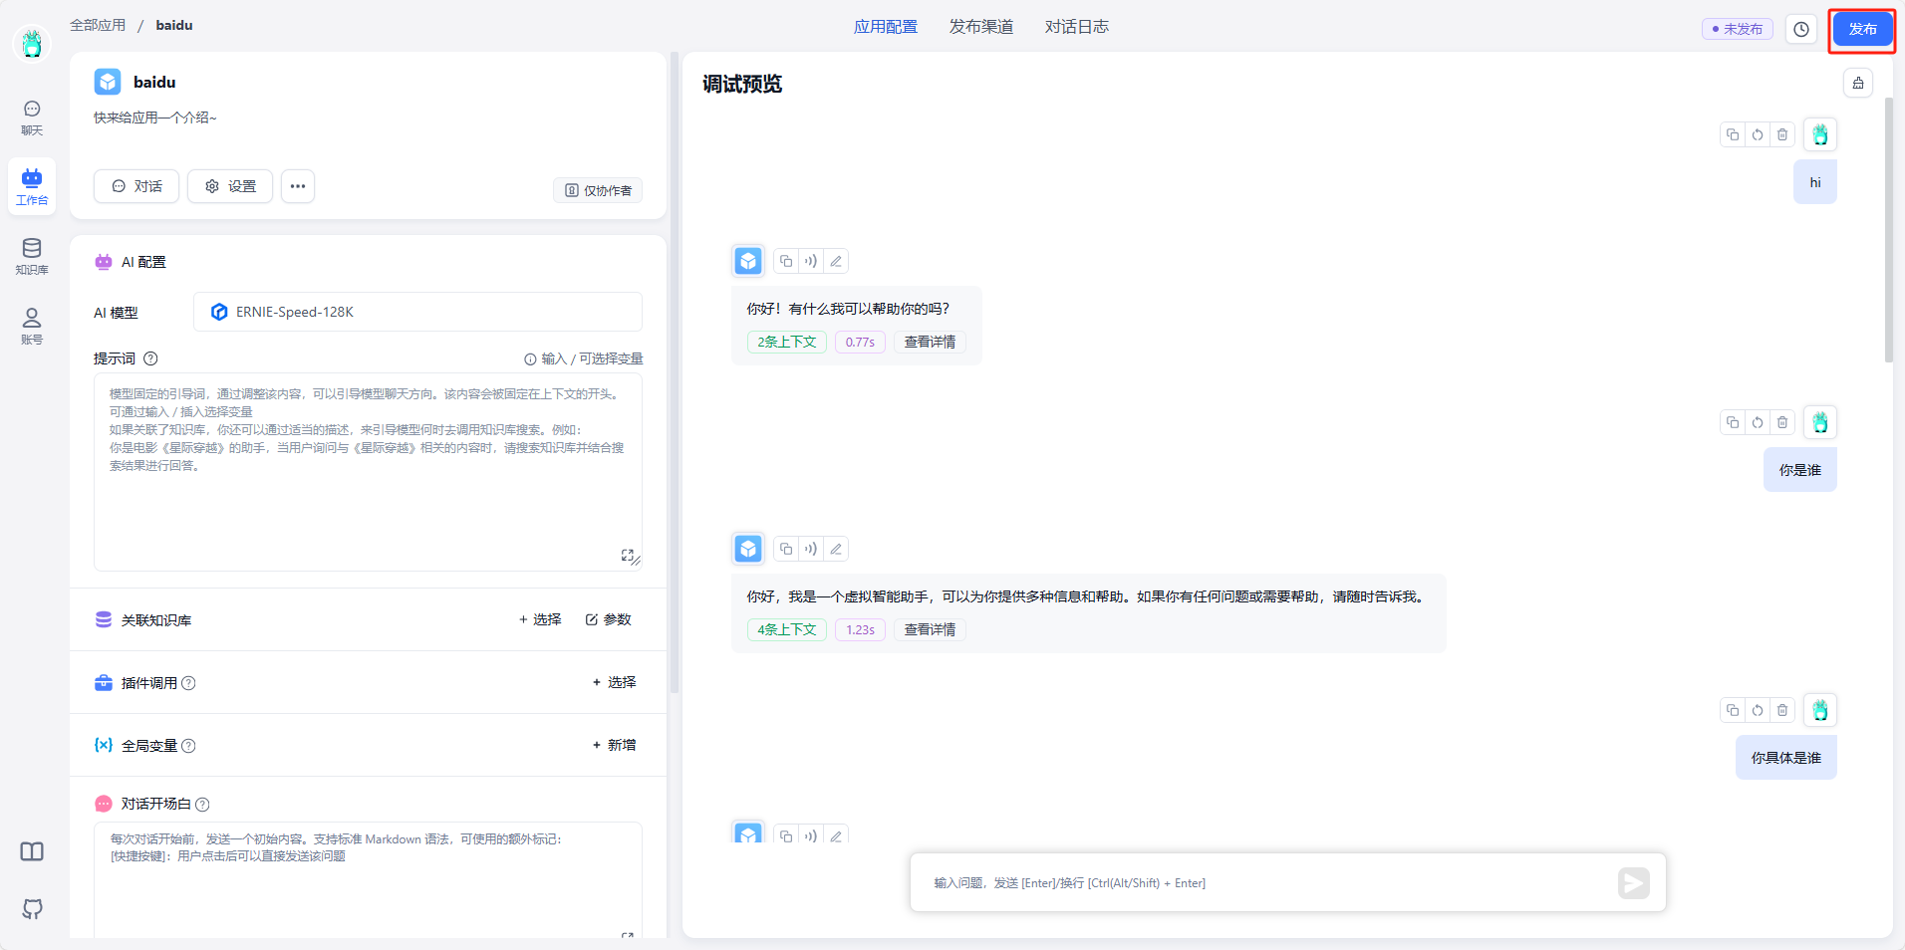The image size is (1905, 950).
Task: Click the debug preview vertical scrollbar
Action: (1888, 229)
